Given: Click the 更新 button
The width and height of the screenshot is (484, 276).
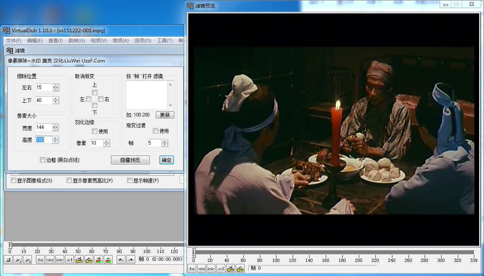Looking at the screenshot, I should coord(165,115).
